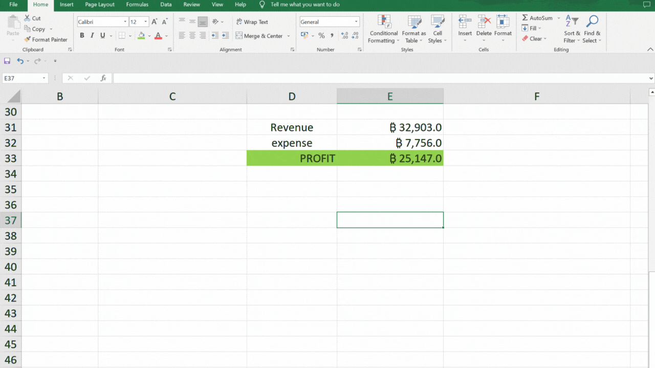The height and width of the screenshot is (368, 655).
Task: Open the font size 12 dropdown
Action: click(146, 22)
